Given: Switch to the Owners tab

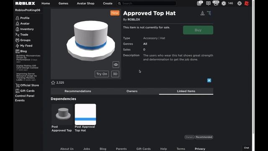Looking at the screenshot, I should 132,91.
